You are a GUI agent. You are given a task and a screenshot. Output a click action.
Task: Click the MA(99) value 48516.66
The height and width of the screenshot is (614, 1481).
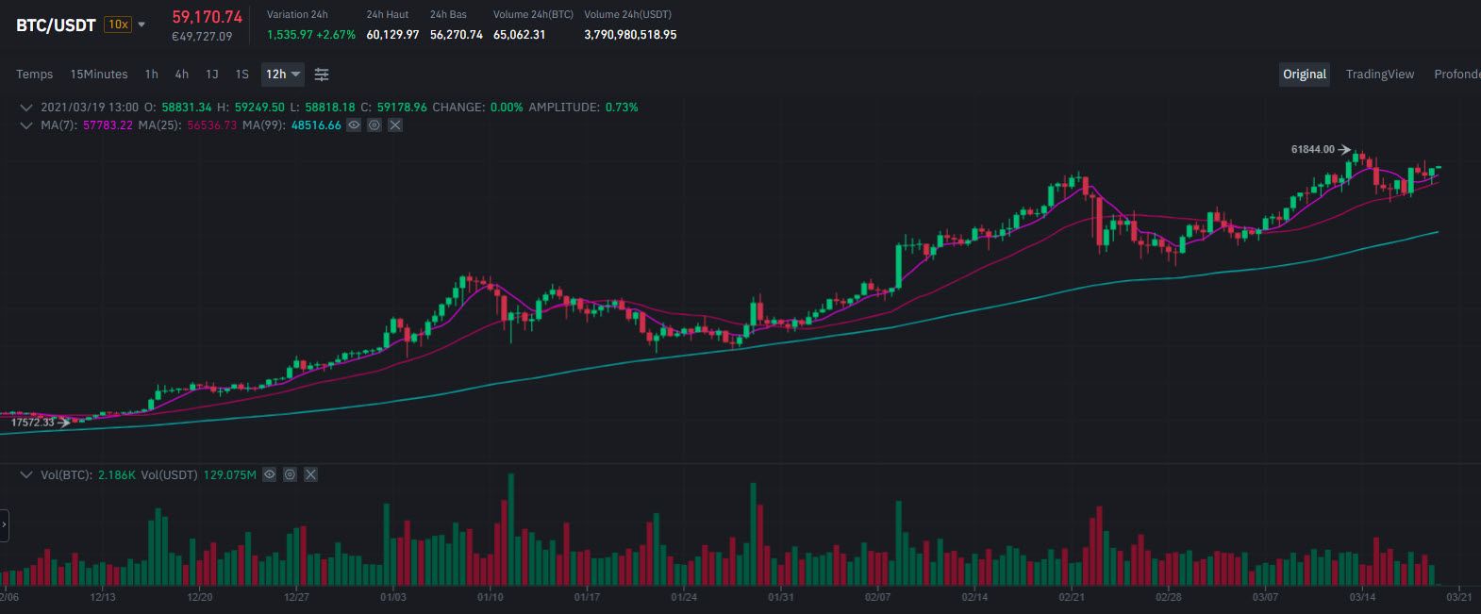(x=316, y=124)
